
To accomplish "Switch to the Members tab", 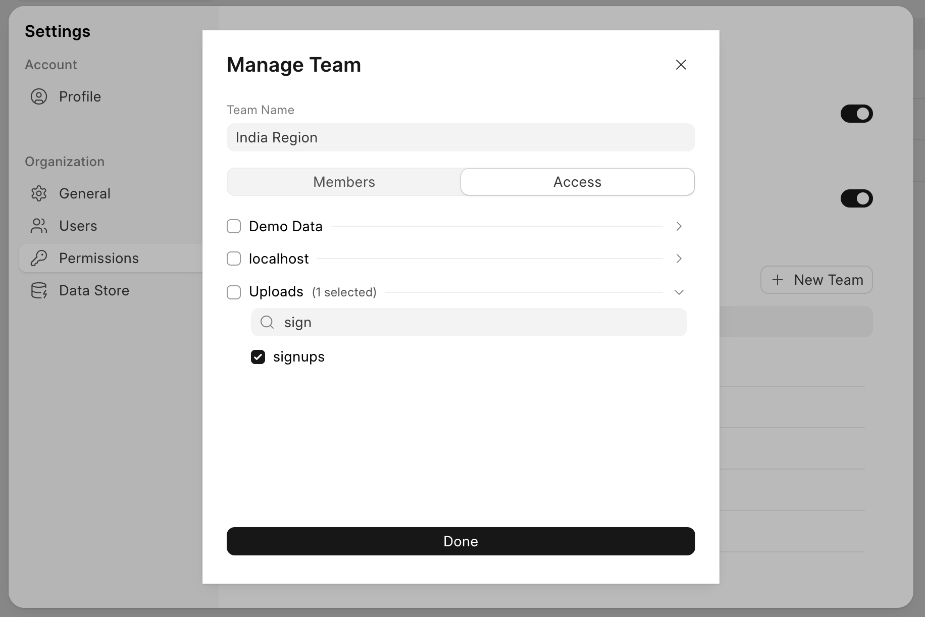I will (344, 182).
